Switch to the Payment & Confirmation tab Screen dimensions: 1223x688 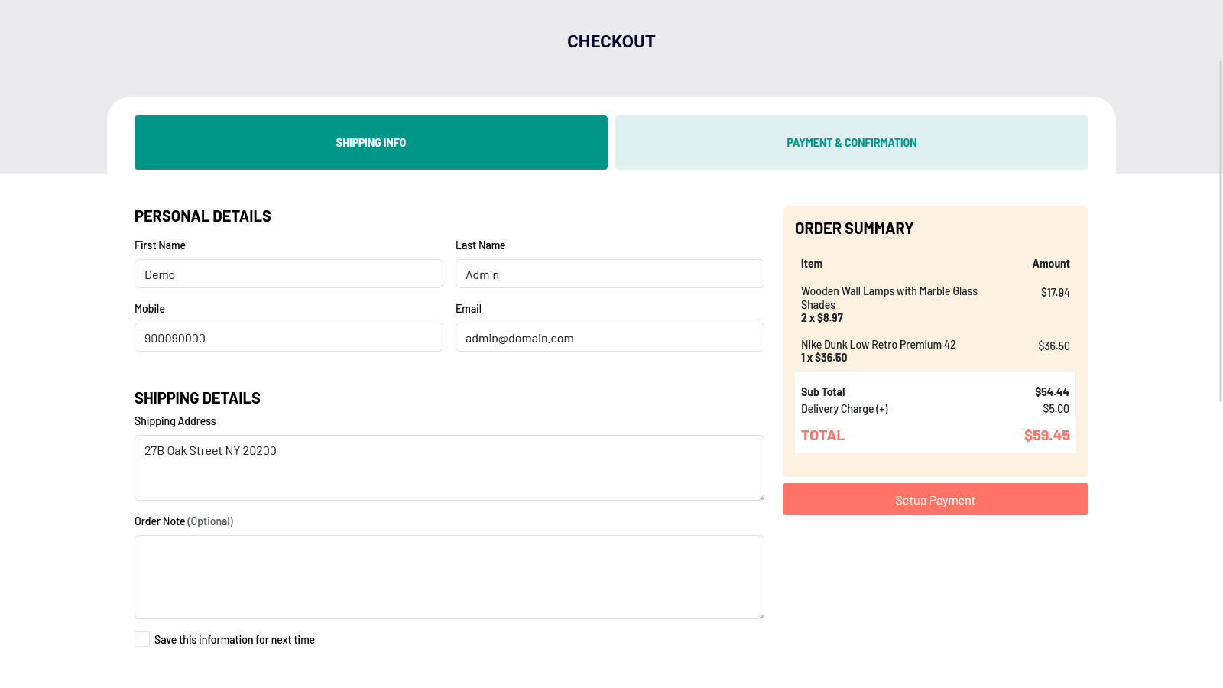852,142
